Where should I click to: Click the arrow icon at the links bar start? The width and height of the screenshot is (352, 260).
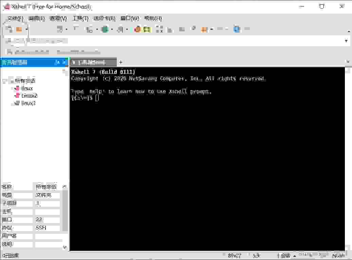coord(9,52)
